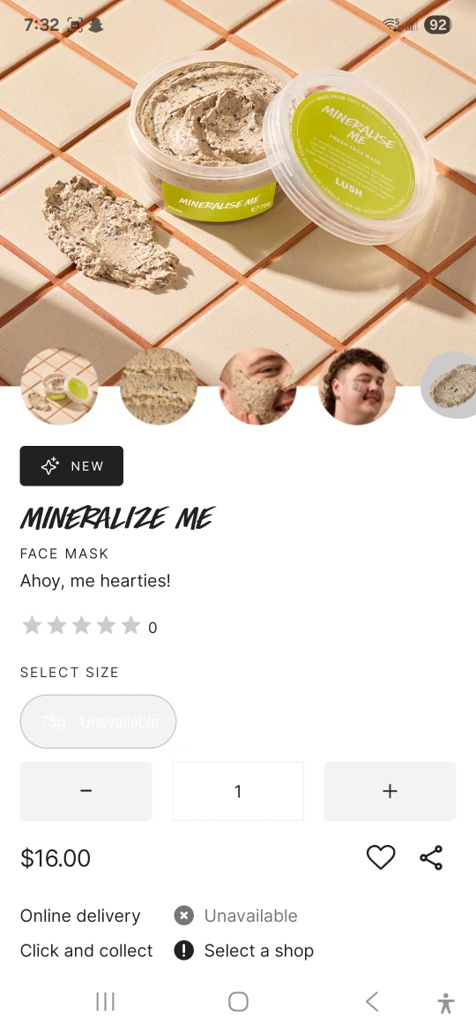
Task: Tap the heart wishlist icon
Action: pos(381,857)
